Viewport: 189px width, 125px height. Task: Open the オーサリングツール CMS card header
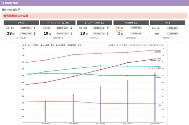58,23
